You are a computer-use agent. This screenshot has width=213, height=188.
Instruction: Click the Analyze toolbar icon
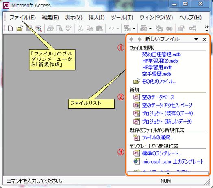pos(143,29)
